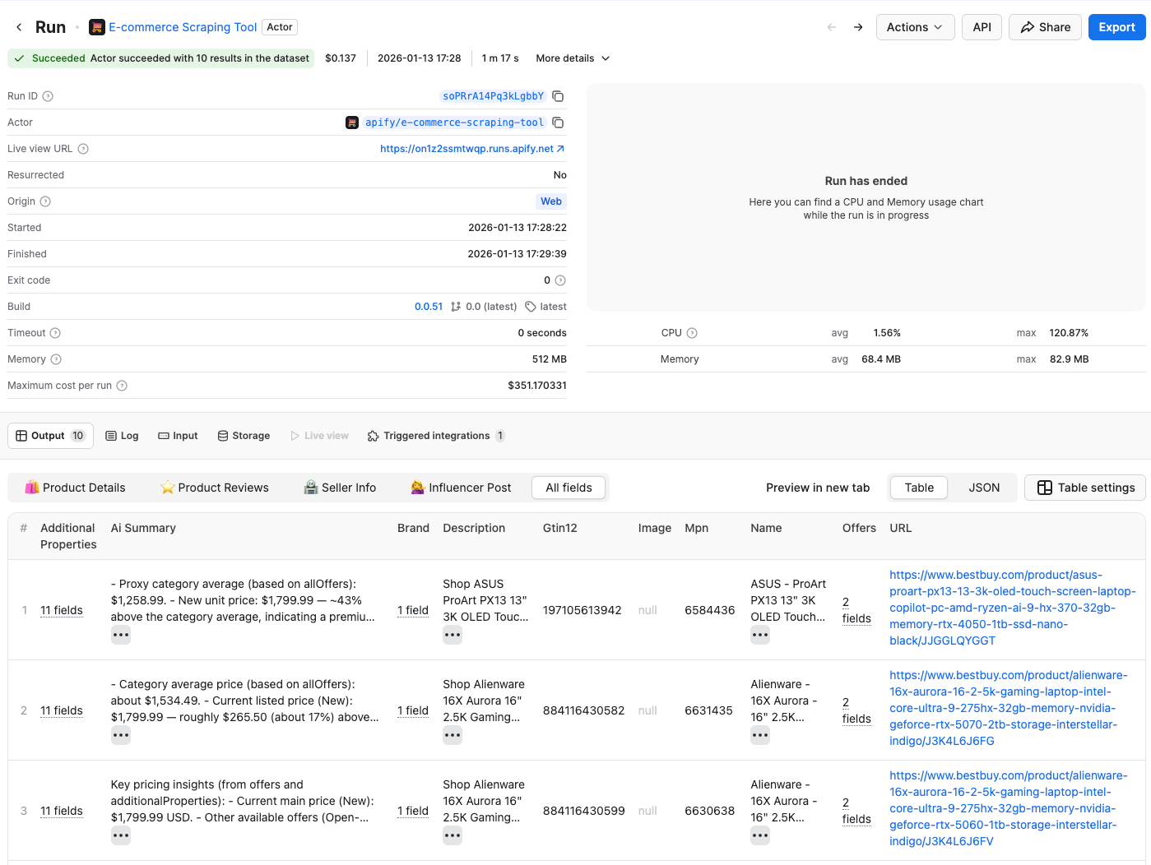Copy the Actor name apify/e-commerce-scraping-tool

coord(558,123)
